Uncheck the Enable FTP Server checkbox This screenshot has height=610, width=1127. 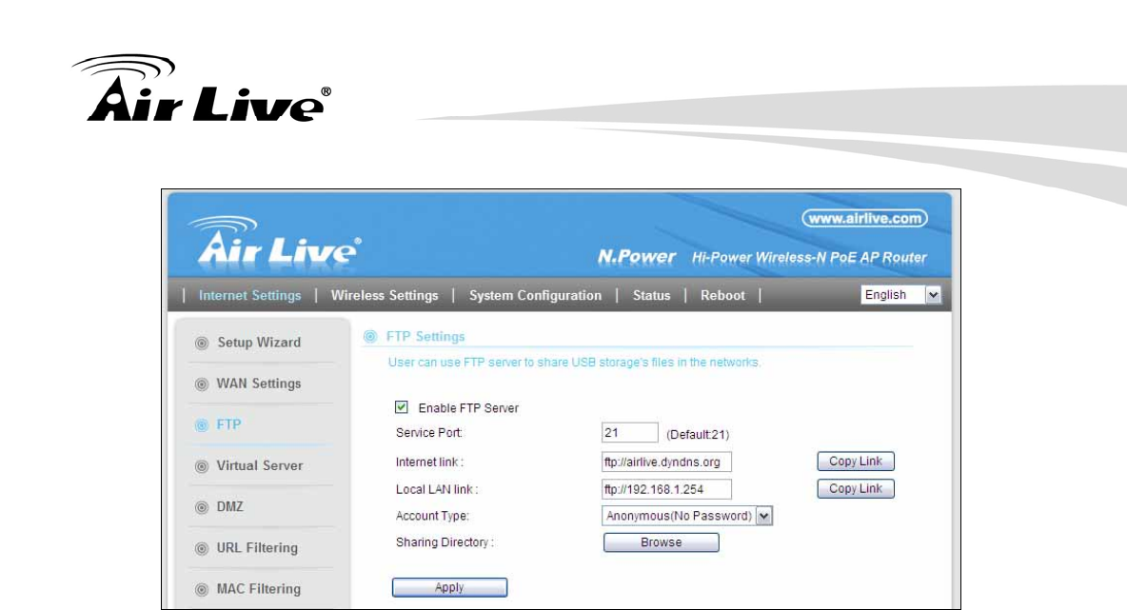401,407
